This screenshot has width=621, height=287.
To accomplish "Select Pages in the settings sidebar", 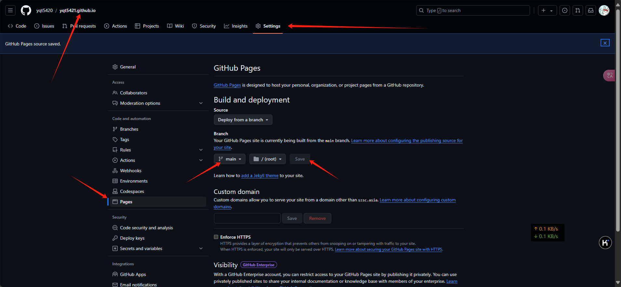I will click(x=158, y=202).
